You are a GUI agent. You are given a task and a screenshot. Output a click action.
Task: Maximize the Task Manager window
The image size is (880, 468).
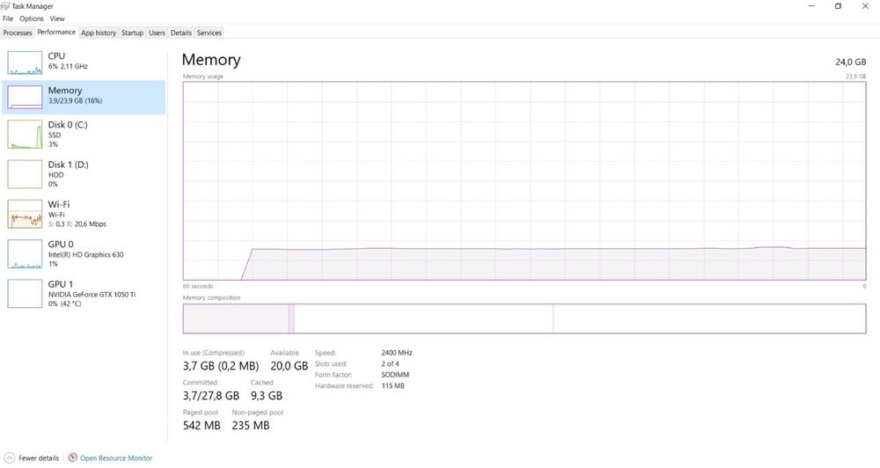click(838, 6)
